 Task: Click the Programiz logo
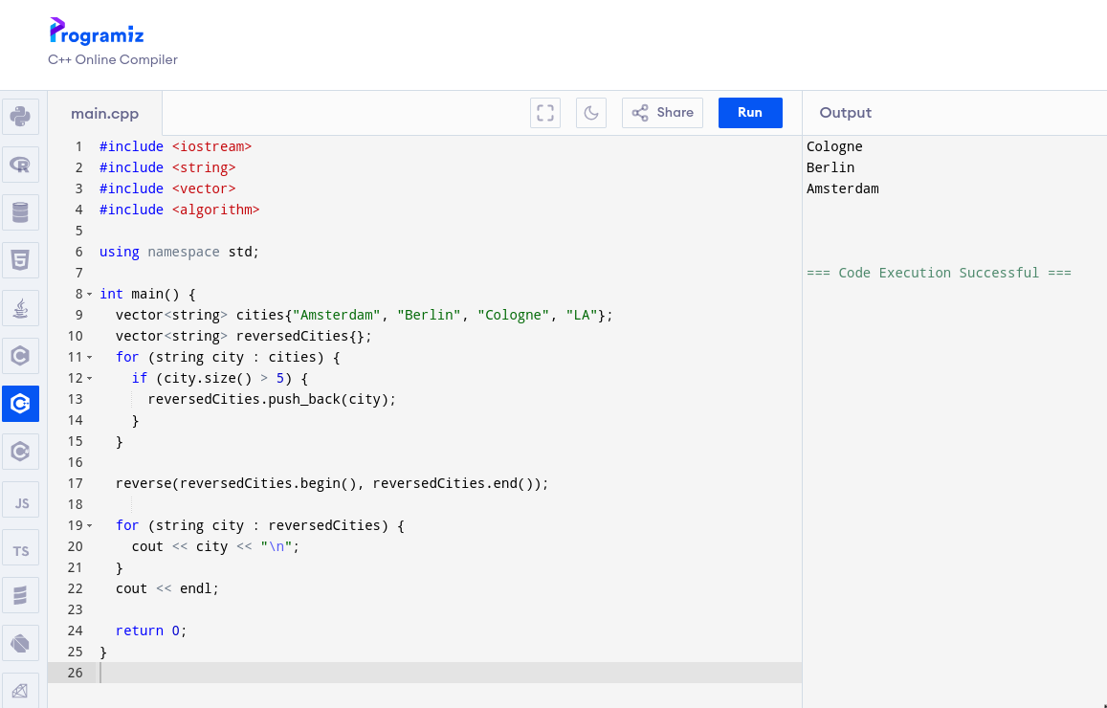tap(96, 32)
